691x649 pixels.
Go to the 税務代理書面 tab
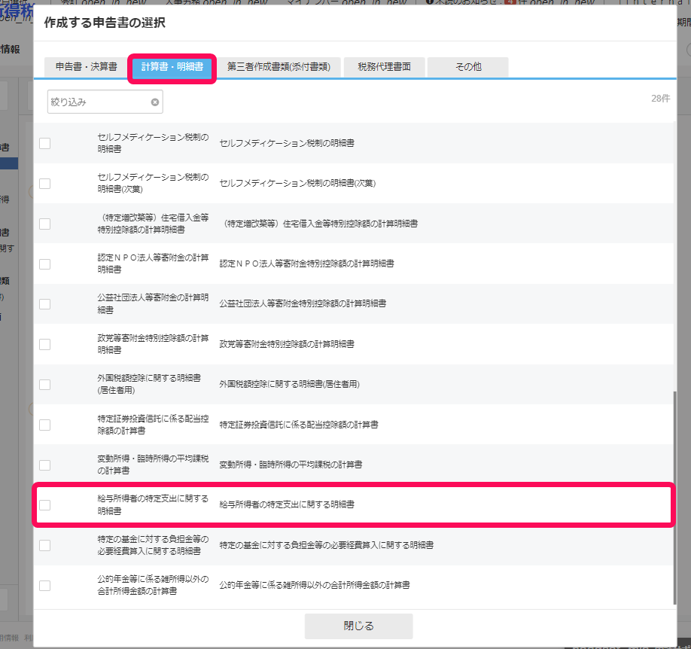pos(385,67)
